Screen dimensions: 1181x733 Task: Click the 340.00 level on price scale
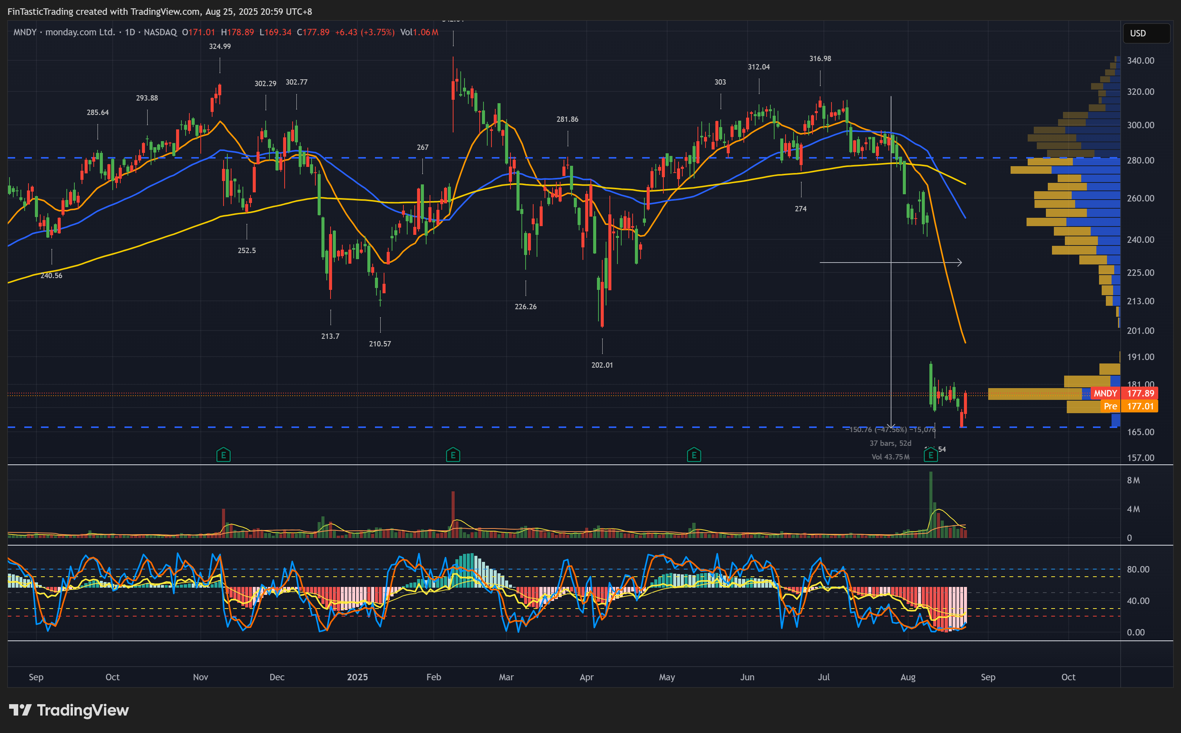pyautogui.click(x=1140, y=61)
